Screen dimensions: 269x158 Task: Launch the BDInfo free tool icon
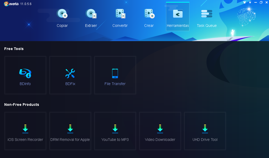coord(25,73)
